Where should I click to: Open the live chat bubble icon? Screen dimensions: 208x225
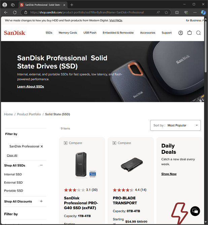(195, 211)
